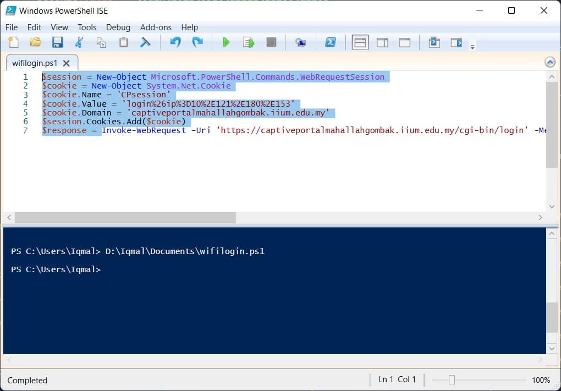Open the Debug menu
The width and height of the screenshot is (561, 391).
(118, 27)
